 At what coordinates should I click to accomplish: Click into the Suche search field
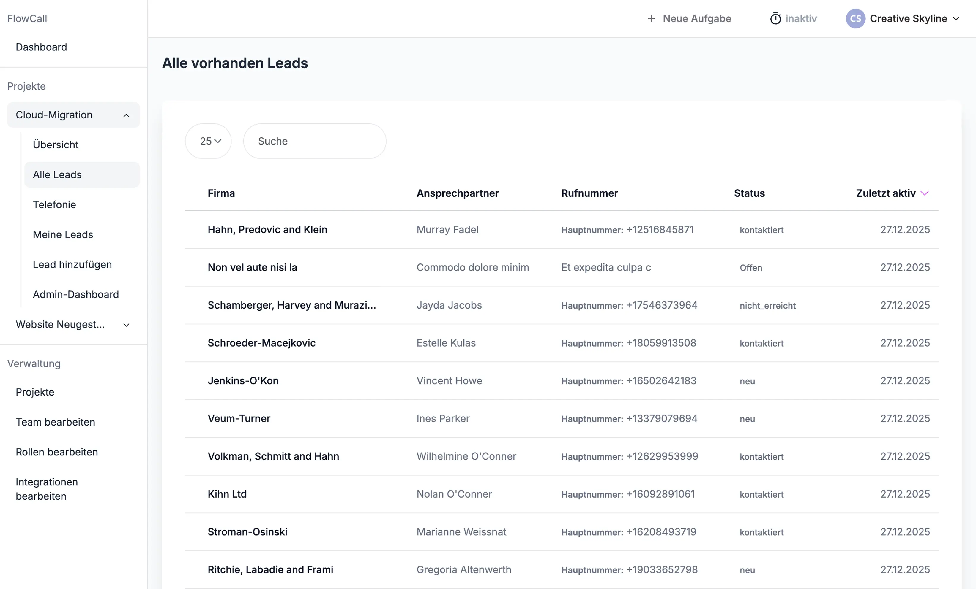315,141
